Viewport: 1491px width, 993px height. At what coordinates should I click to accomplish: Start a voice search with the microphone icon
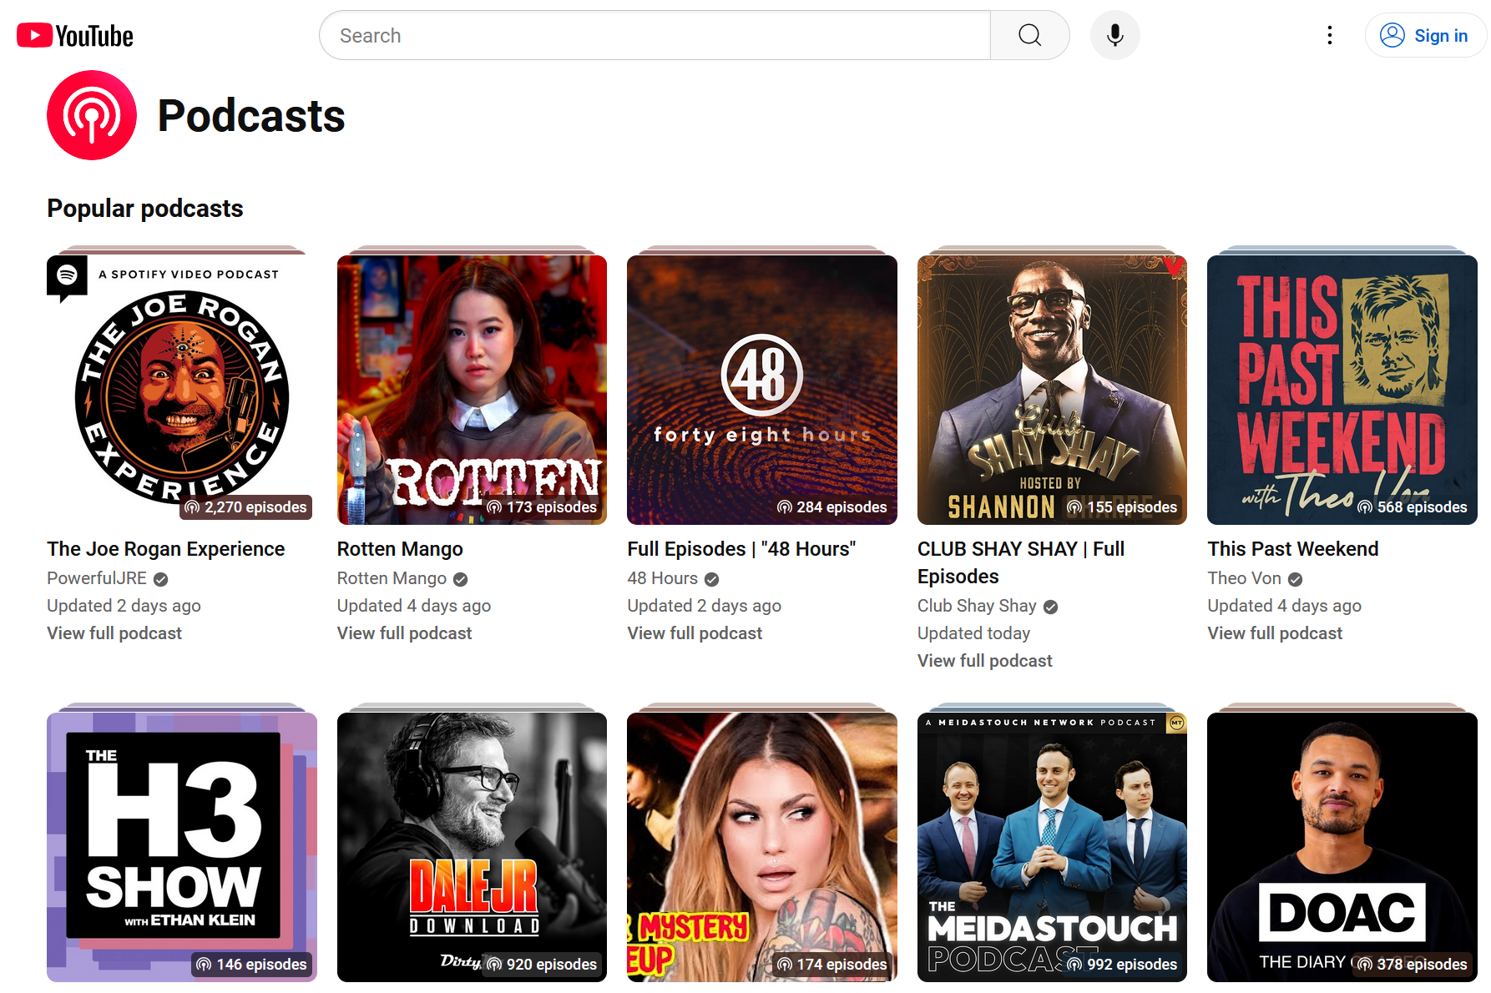click(1114, 35)
